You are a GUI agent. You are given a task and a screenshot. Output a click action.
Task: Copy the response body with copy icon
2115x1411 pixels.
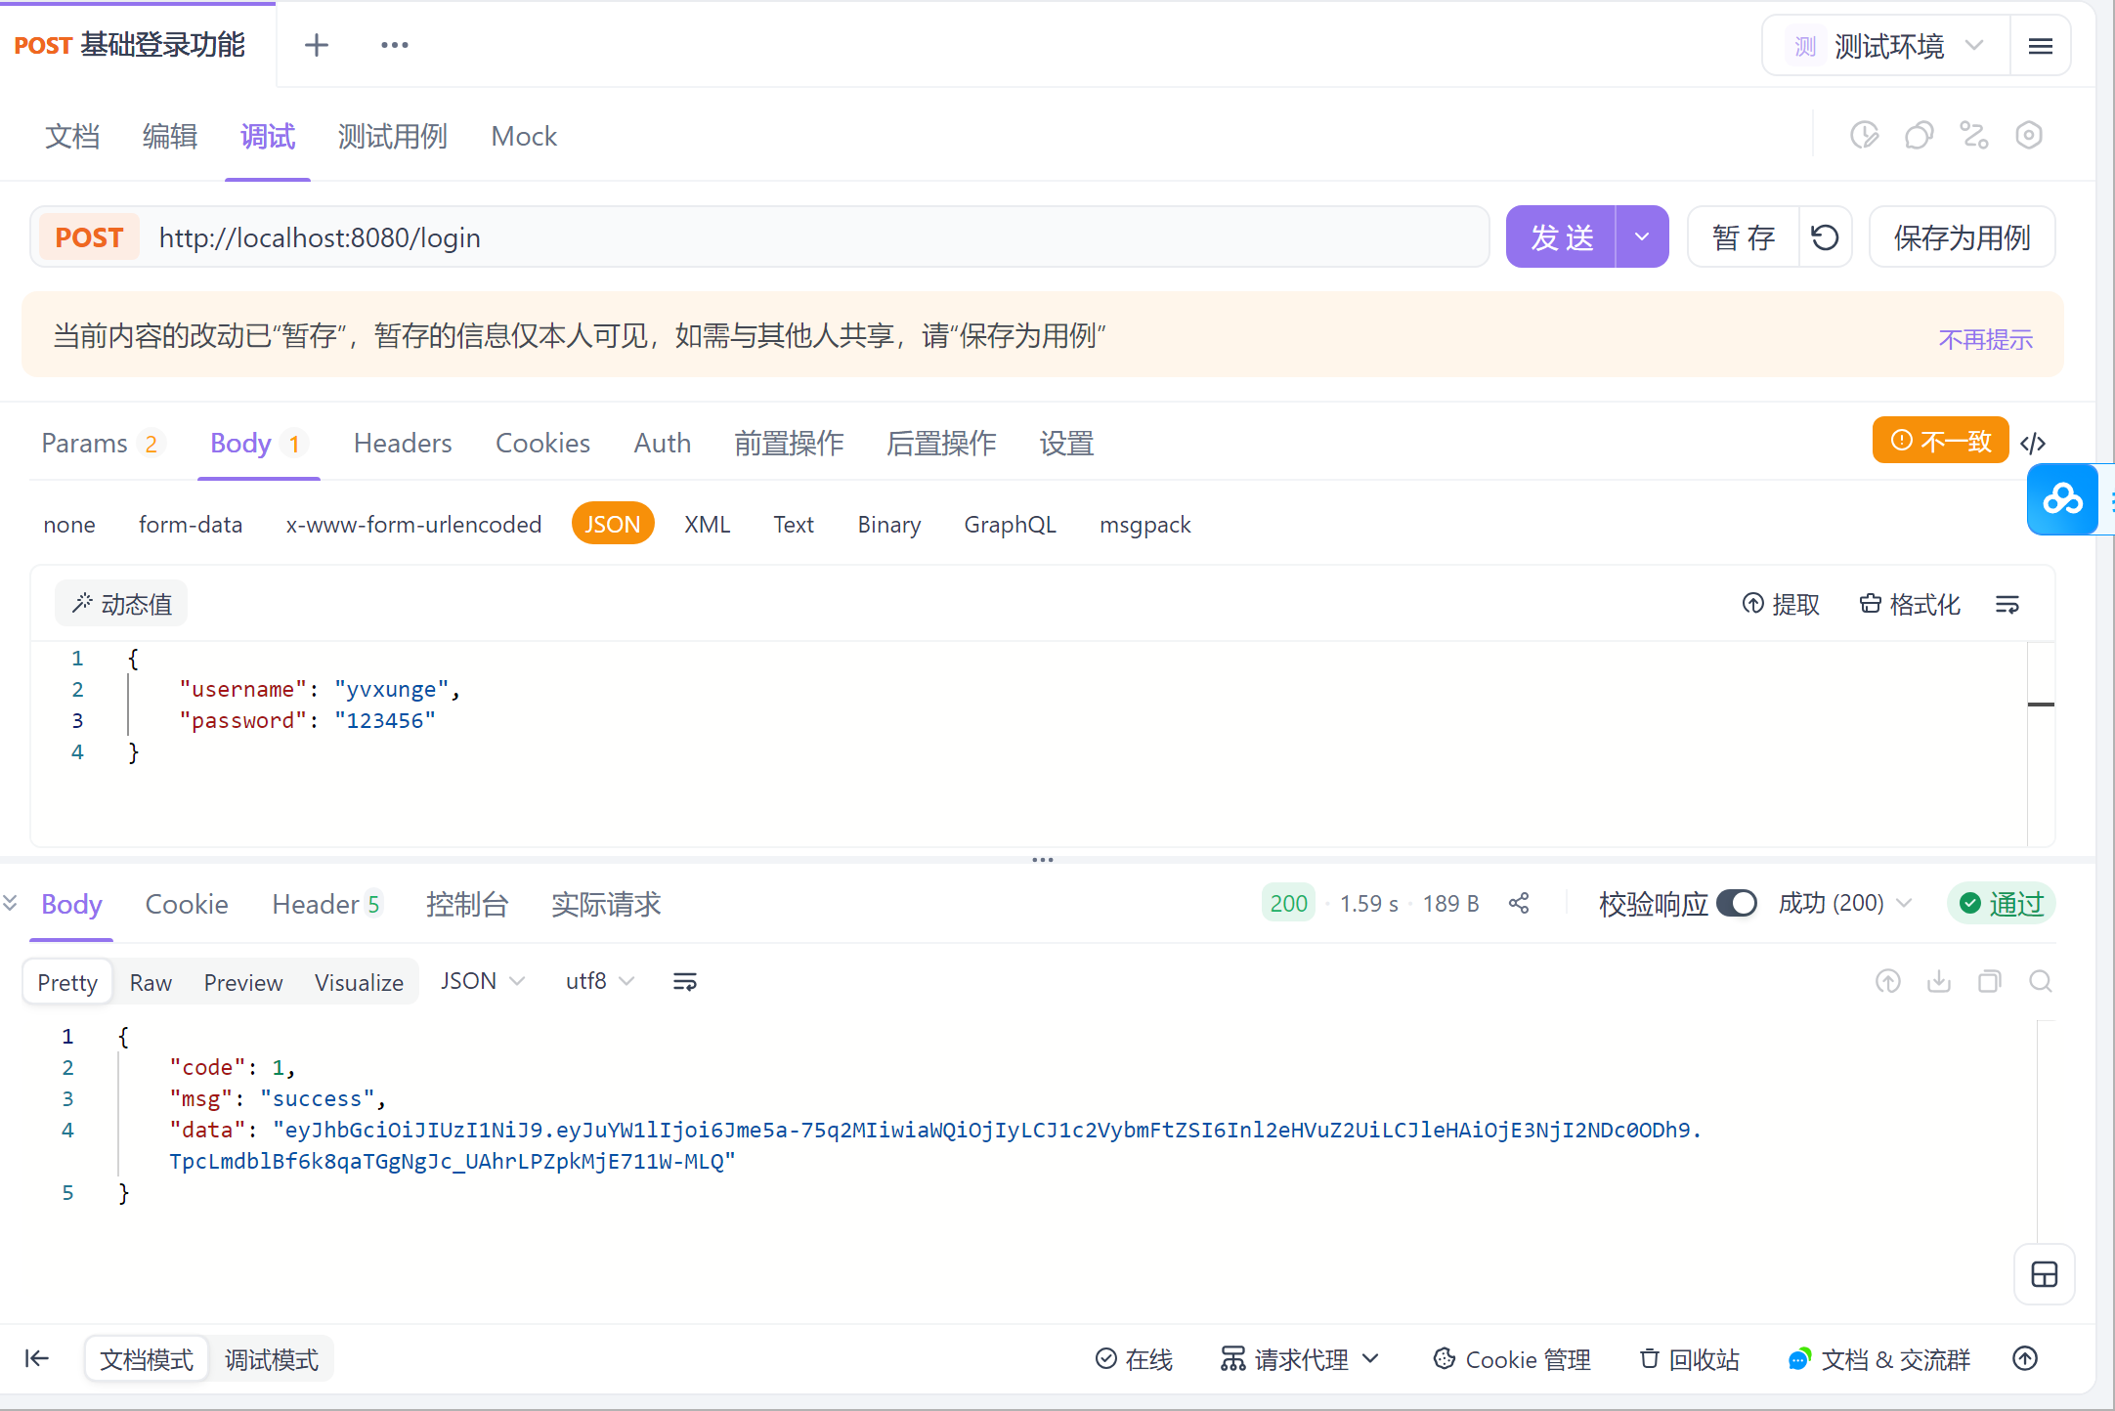coord(1990,981)
